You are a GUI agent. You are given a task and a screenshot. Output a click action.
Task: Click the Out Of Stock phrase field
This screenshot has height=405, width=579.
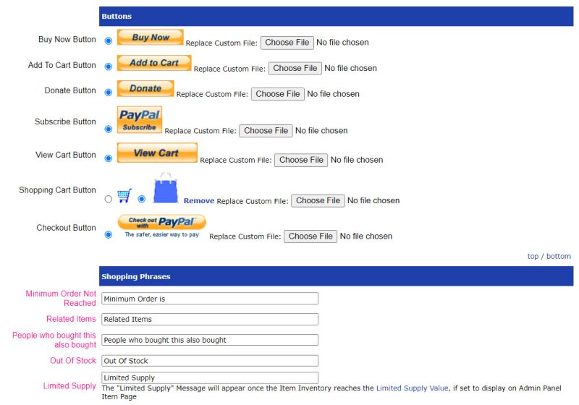coord(210,361)
